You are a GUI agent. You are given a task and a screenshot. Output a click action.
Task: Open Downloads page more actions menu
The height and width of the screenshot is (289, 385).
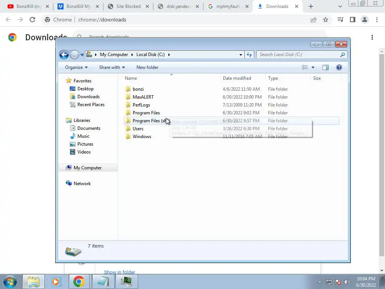(x=372, y=37)
